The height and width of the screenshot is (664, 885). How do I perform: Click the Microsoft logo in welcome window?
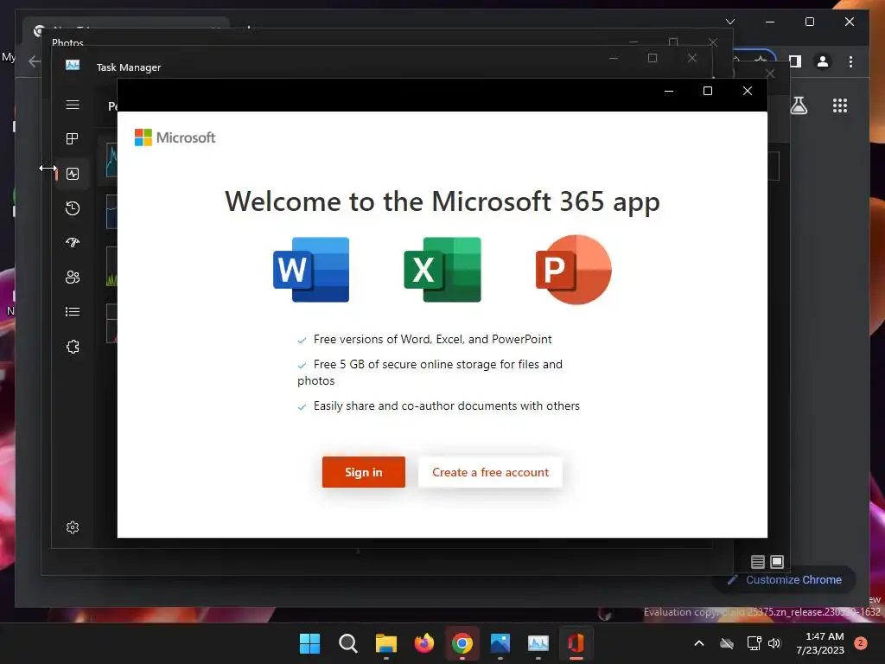tap(175, 137)
